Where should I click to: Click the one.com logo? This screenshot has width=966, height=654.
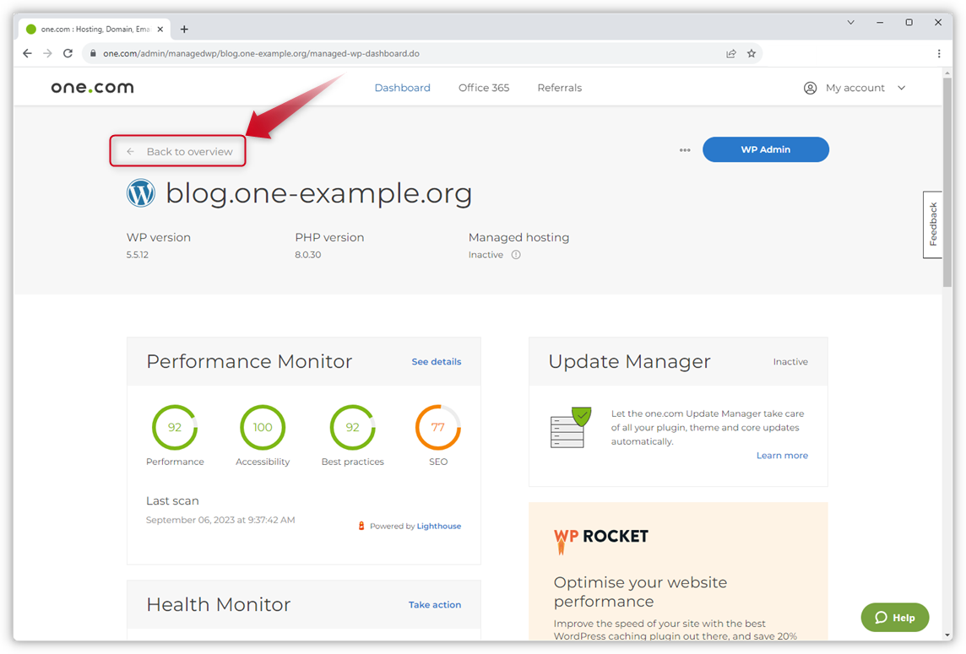coord(91,86)
